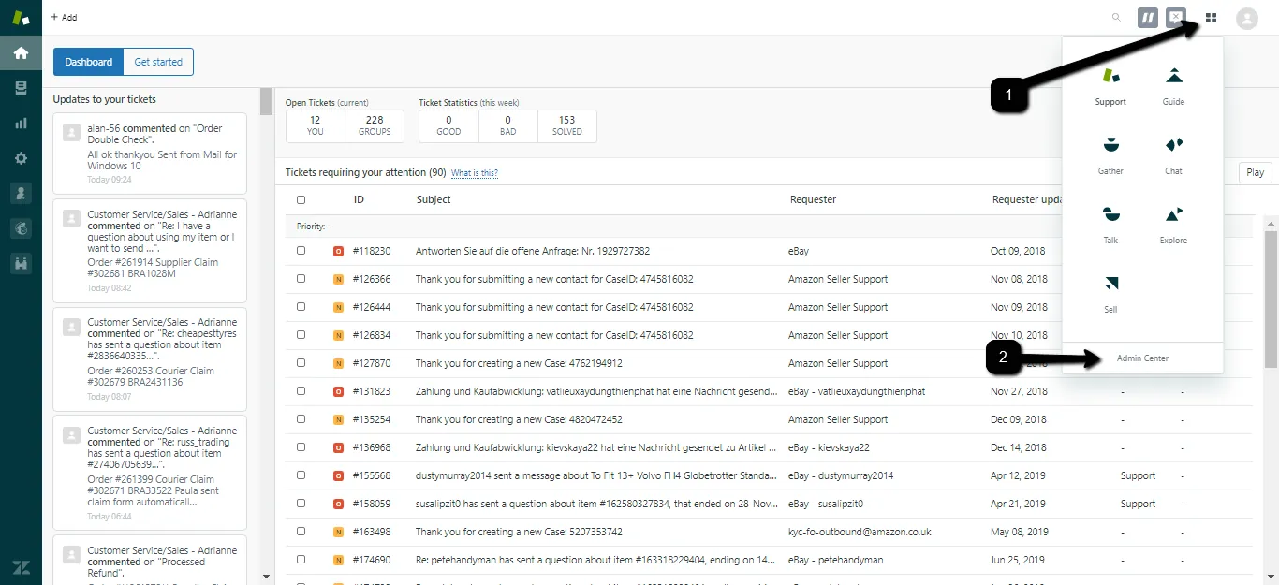This screenshot has width=1279, height=585.
Task: Click requester 'kyc-fo-outbound@amazon.co.uk'
Action: [x=860, y=532]
